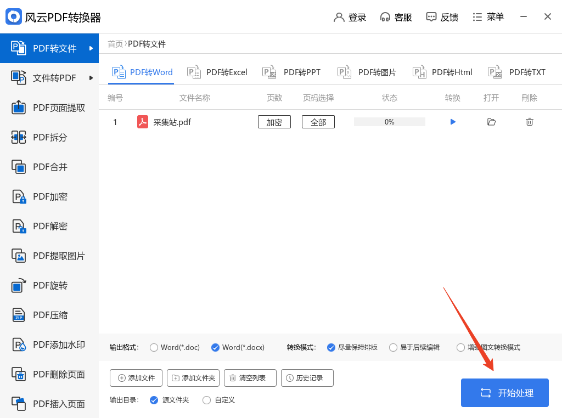Switch to the PDF转PPT tab
Viewport: 562px width, 418px height.
coord(291,72)
